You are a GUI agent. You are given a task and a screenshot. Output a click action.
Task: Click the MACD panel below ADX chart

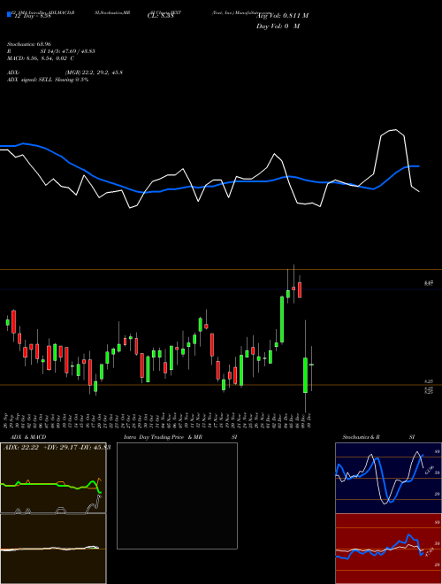click(x=53, y=549)
